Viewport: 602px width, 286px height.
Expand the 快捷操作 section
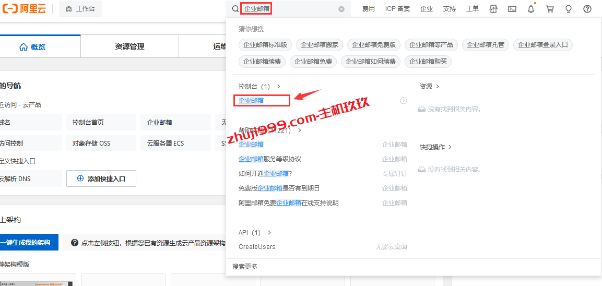[436, 147]
